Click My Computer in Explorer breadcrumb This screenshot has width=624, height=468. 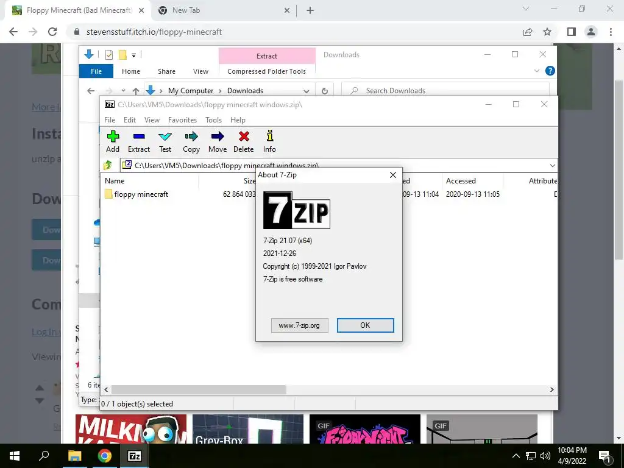(x=191, y=91)
